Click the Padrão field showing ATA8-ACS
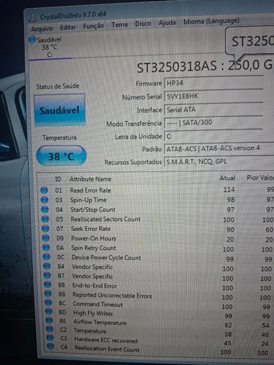Viewport: 274px width, 365px height. pyautogui.click(x=219, y=148)
